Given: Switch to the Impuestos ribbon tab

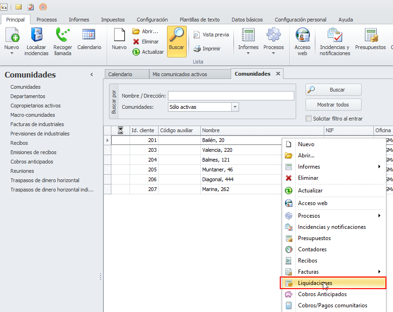Looking at the screenshot, I should pyautogui.click(x=113, y=20).
